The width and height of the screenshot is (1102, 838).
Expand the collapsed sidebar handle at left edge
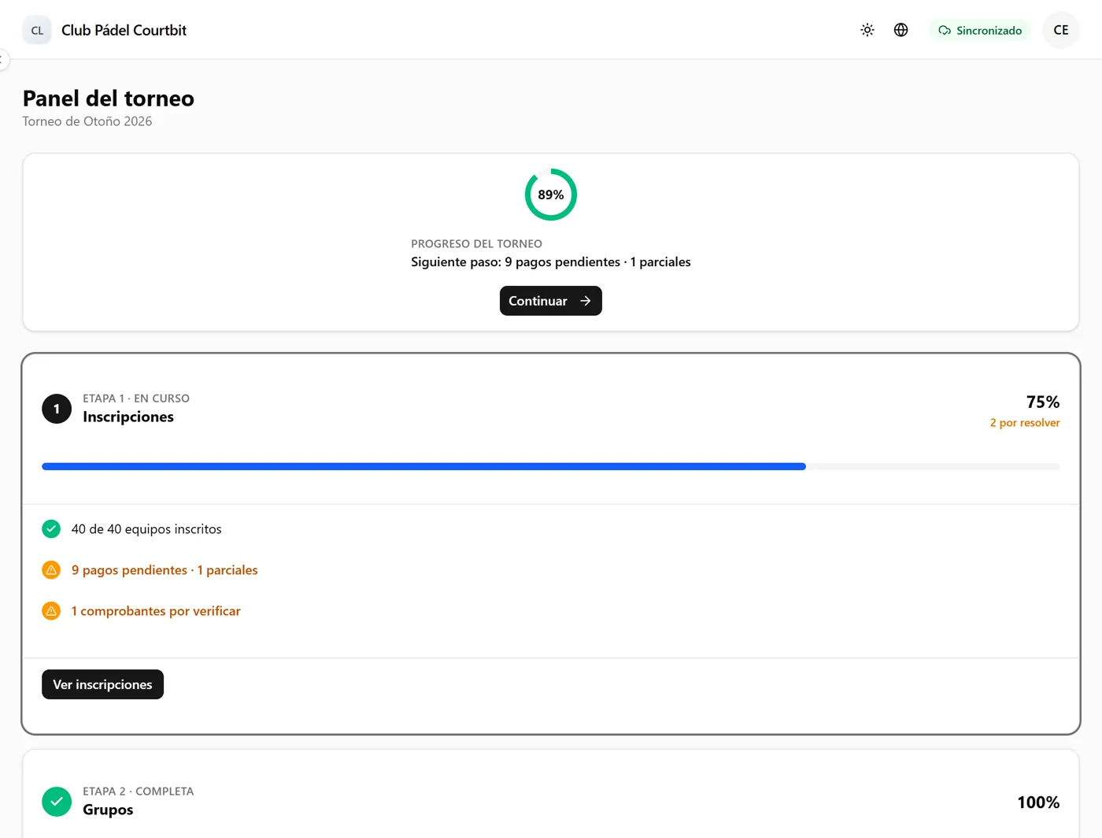point(2,60)
